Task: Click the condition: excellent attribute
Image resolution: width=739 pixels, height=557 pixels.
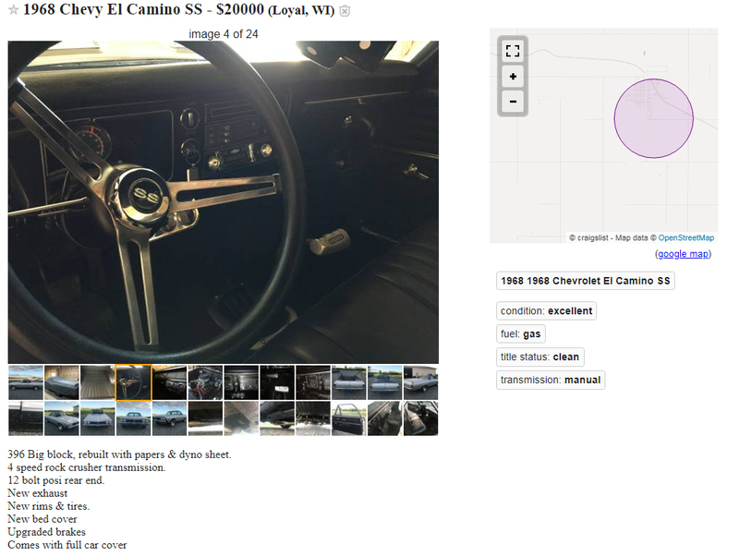Action: point(546,311)
